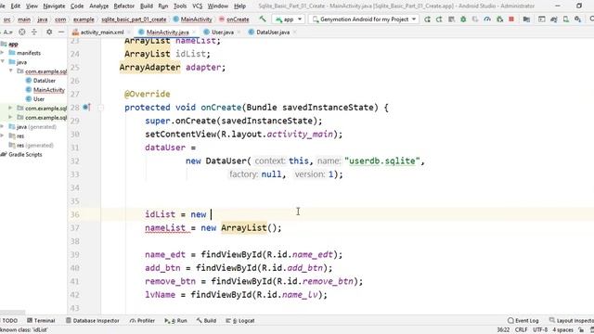Screen dimensions: 594x334
Task: Collapse the java folder in project tree
Action: tap(3, 62)
